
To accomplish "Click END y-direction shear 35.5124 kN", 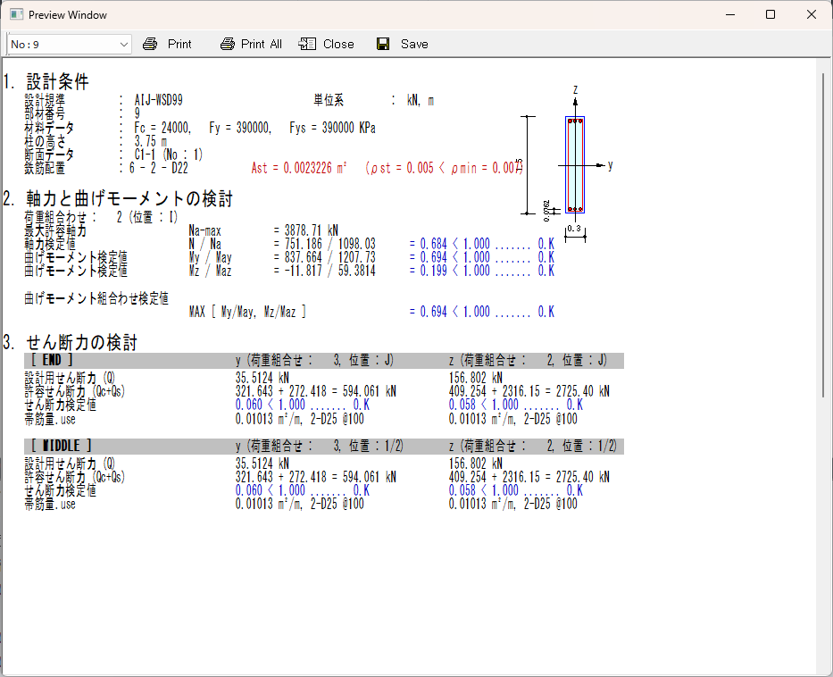I will (x=262, y=378).
